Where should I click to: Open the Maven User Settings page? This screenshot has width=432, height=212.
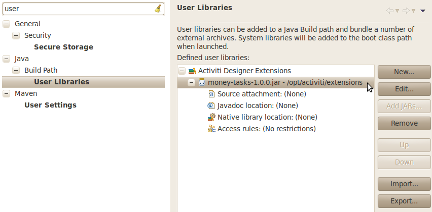50,105
